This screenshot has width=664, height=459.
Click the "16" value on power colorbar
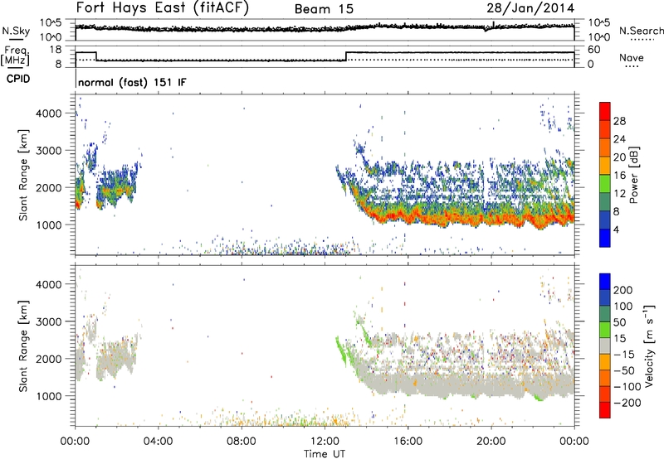coord(619,176)
